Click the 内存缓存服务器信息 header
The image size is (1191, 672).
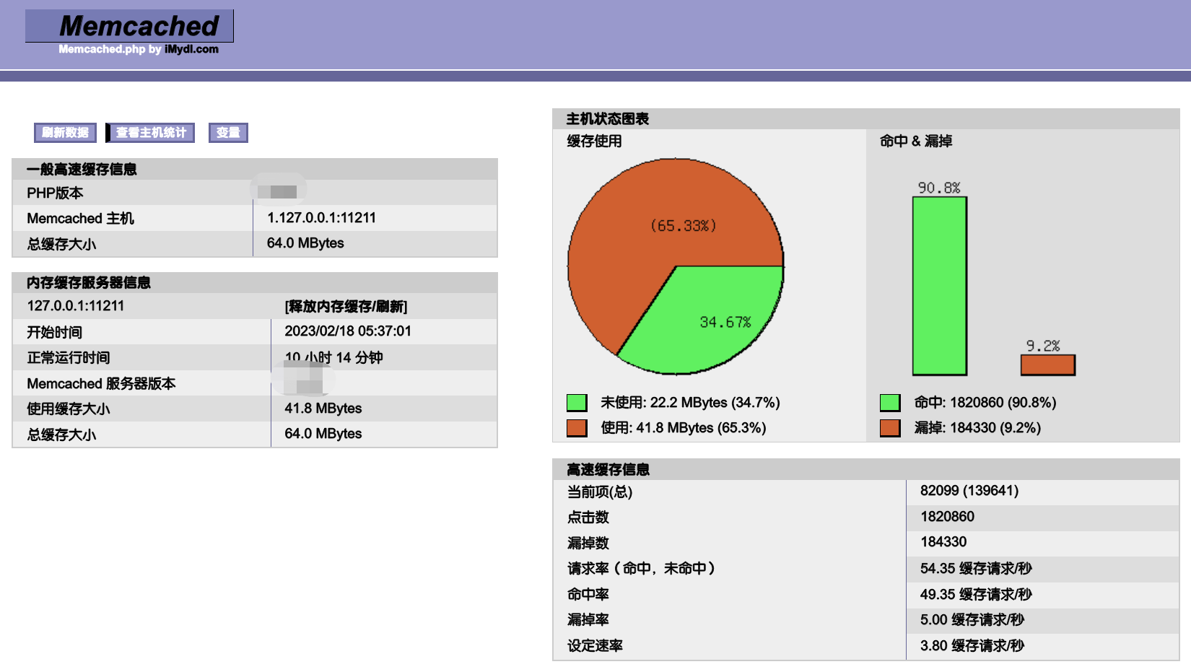click(x=88, y=283)
